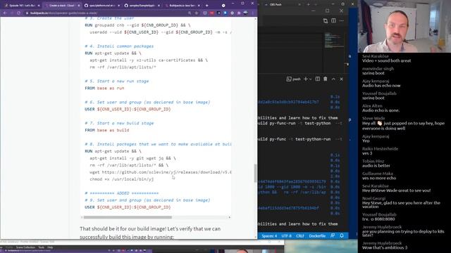Open a new browser tab with the plus button
This screenshot has height=253, width=451.
pos(206,6)
